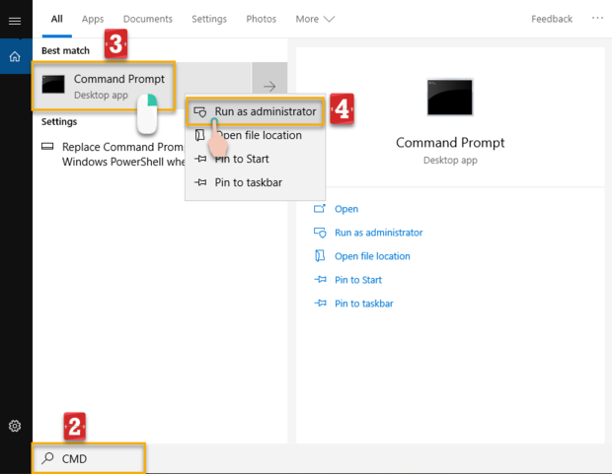Click Pin to Start icon in right panel

click(320, 280)
